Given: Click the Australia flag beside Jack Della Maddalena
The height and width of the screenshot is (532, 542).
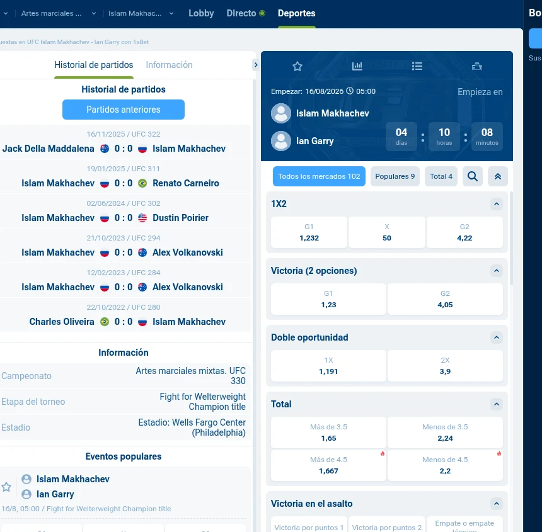Looking at the screenshot, I should pyautogui.click(x=105, y=149).
